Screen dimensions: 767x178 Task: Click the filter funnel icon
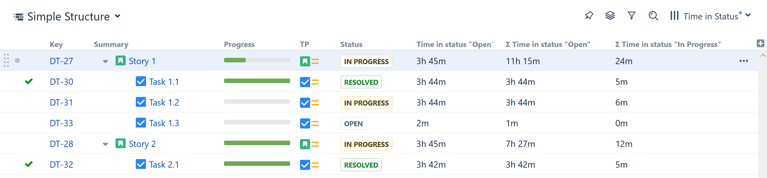pos(631,15)
